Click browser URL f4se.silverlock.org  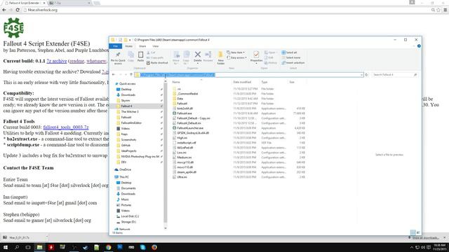(x=42, y=10)
